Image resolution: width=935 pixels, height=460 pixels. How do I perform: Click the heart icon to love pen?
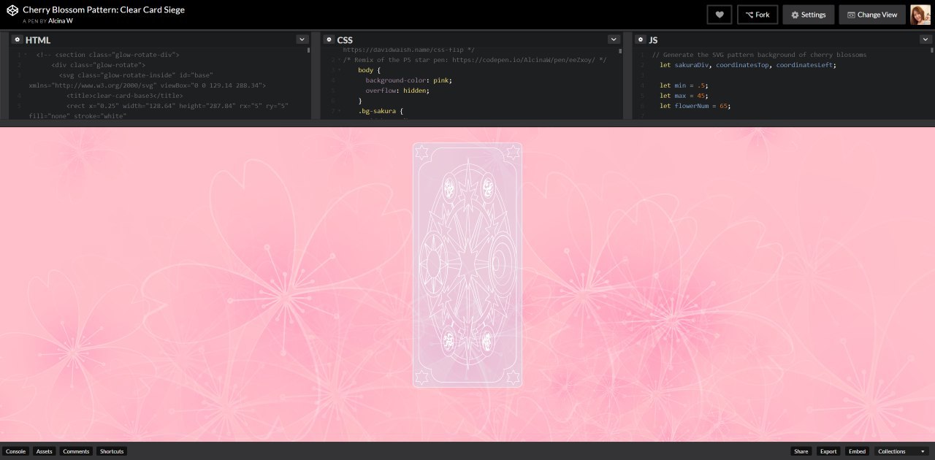tap(719, 15)
